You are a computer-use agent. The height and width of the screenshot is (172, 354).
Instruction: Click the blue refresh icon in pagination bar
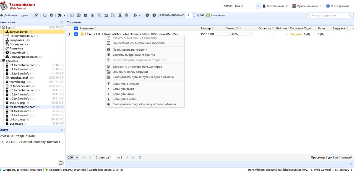coord(140,157)
